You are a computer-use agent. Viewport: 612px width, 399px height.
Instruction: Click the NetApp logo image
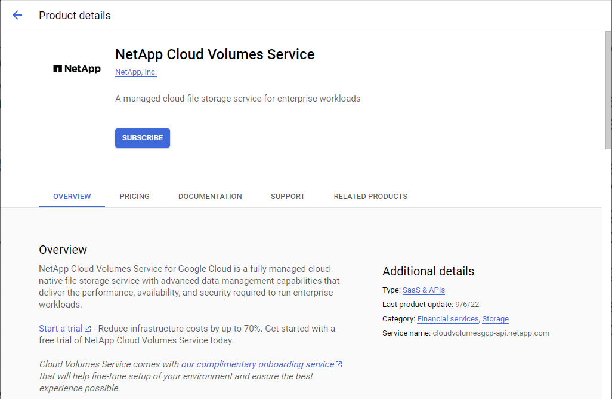(x=77, y=69)
